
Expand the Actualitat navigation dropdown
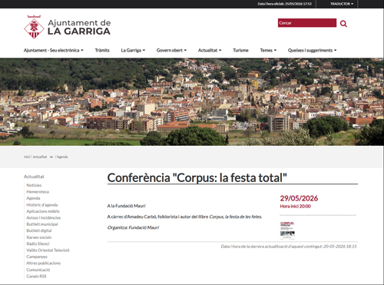click(210, 50)
